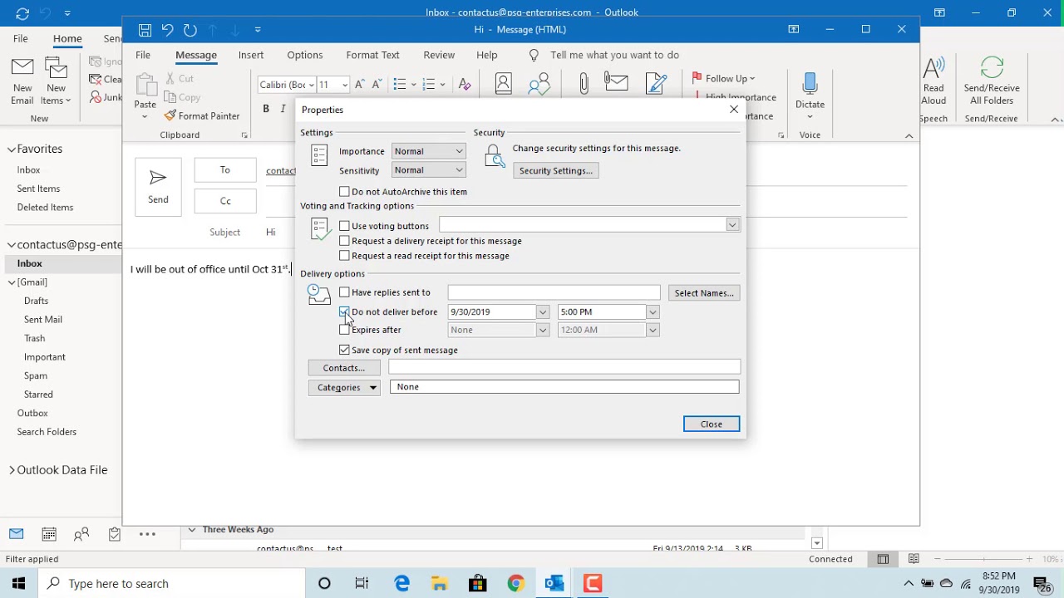Click the Clear Formatting icon
The width and height of the screenshot is (1064, 598).
pyautogui.click(x=464, y=85)
